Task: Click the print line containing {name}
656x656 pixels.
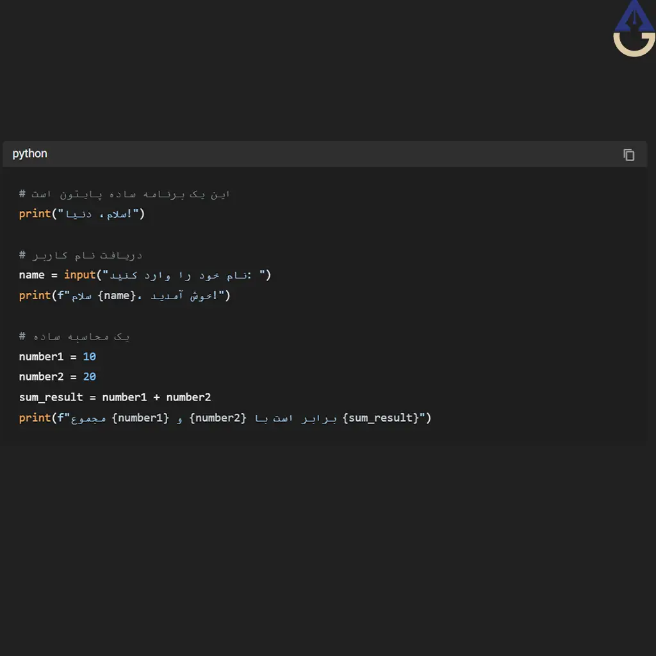Action: point(125,295)
